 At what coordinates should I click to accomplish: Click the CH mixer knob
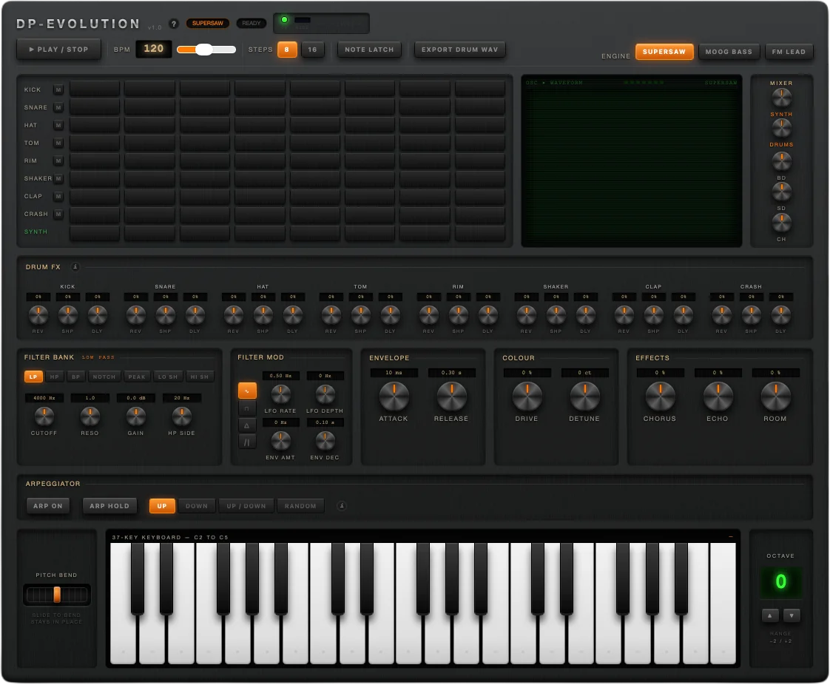(x=781, y=223)
